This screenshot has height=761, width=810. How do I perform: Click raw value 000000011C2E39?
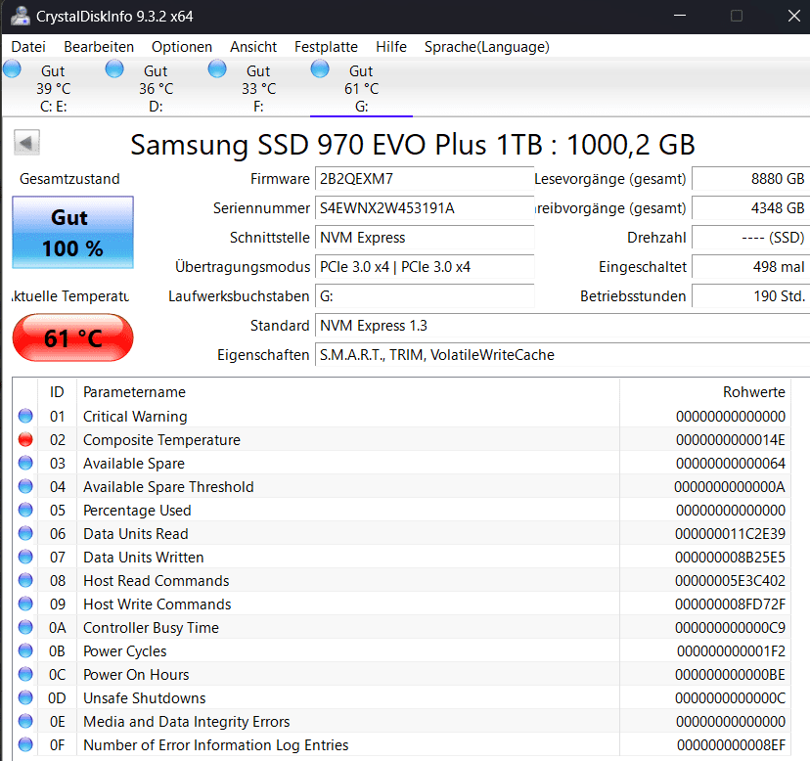click(x=730, y=534)
